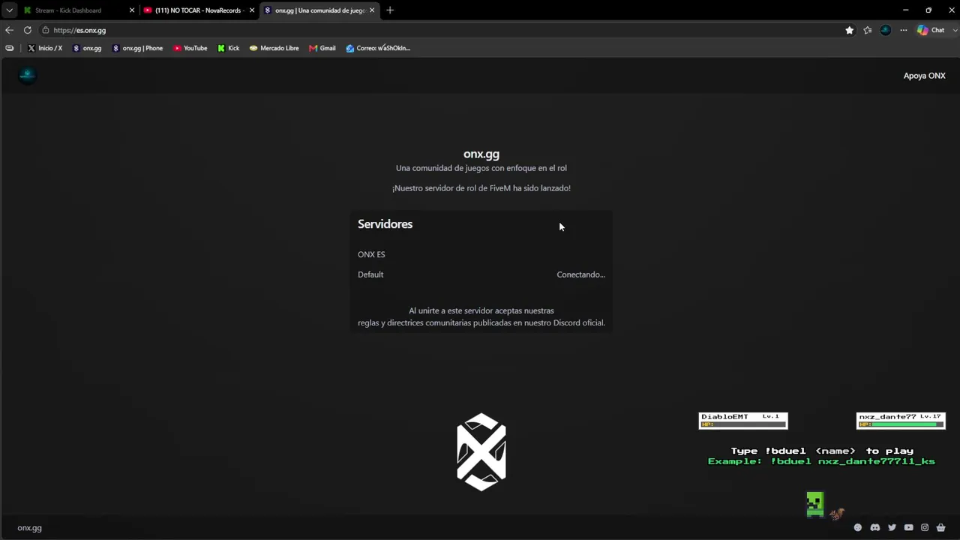Click the onx.gg page title heading
This screenshot has width=960, height=540.
click(x=481, y=154)
